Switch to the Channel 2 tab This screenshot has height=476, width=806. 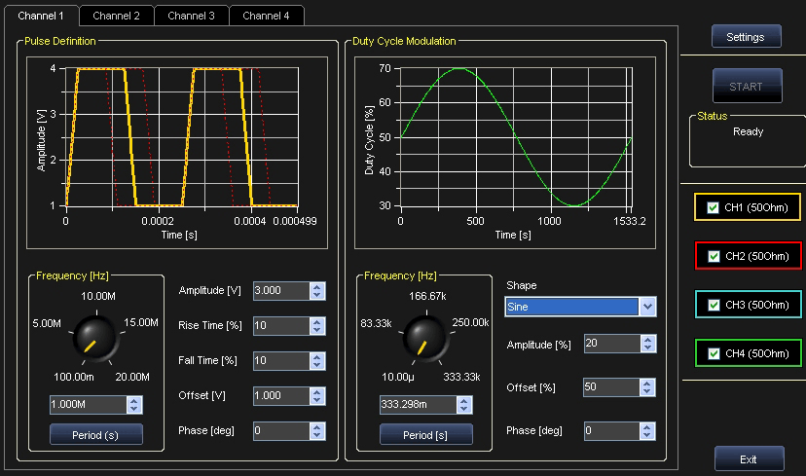pyautogui.click(x=116, y=16)
